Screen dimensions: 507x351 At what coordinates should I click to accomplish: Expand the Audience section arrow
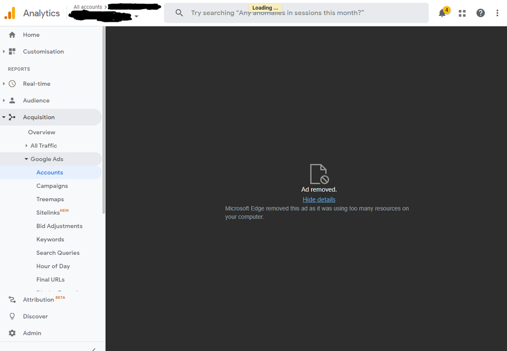click(x=4, y=100)
